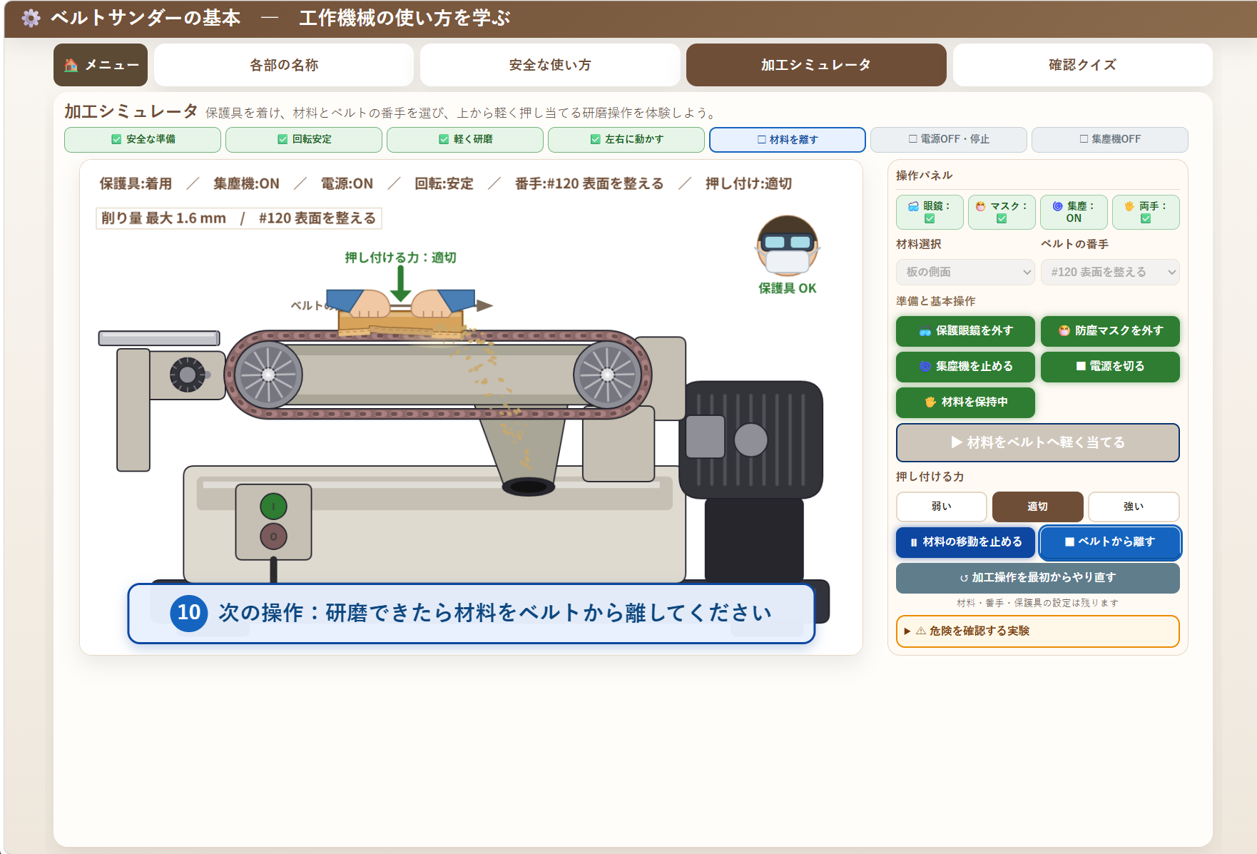
Task: Click 加工操作を最初からやり直す button
Action: coord(1037,578)
